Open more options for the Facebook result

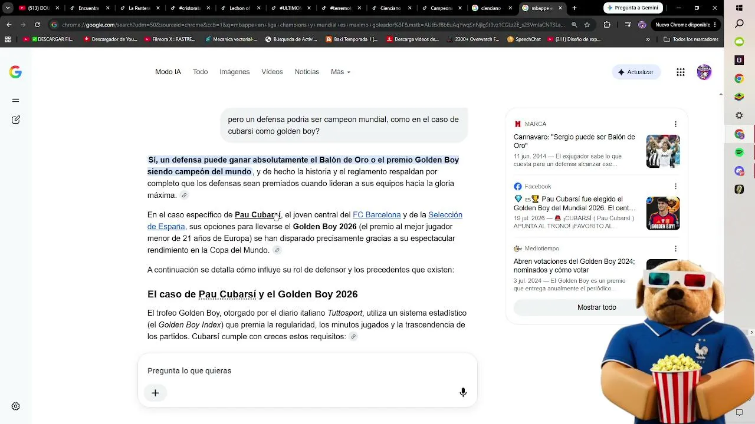click(675, 187)
